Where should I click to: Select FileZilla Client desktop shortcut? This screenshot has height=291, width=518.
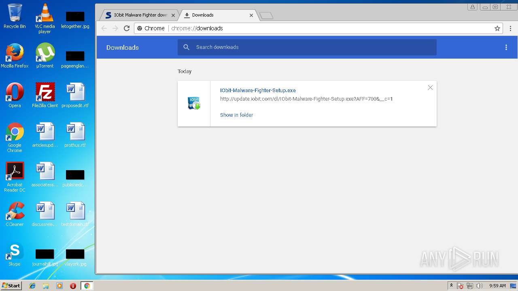point(45,95)
